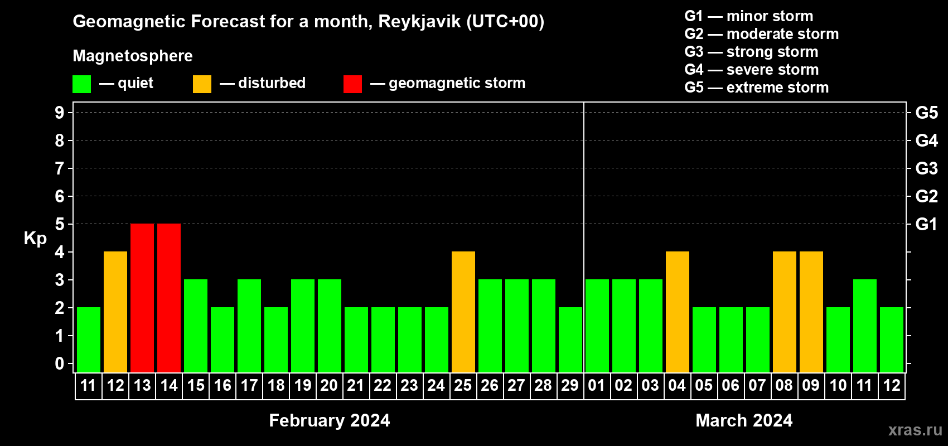The width and height of the screenshot is (948, 446).
Task: Select the green bar for February 29
Action: coord(570,340)
